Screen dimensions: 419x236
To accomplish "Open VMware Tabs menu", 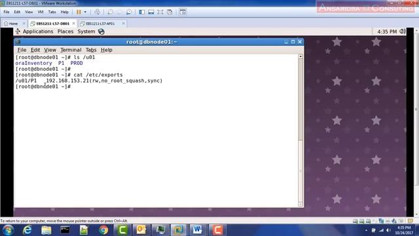I will 52,12.
